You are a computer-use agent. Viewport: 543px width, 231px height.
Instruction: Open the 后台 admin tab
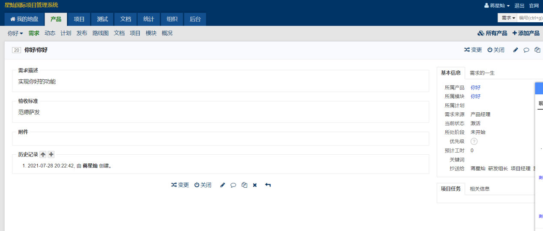[x=195, y=19]
